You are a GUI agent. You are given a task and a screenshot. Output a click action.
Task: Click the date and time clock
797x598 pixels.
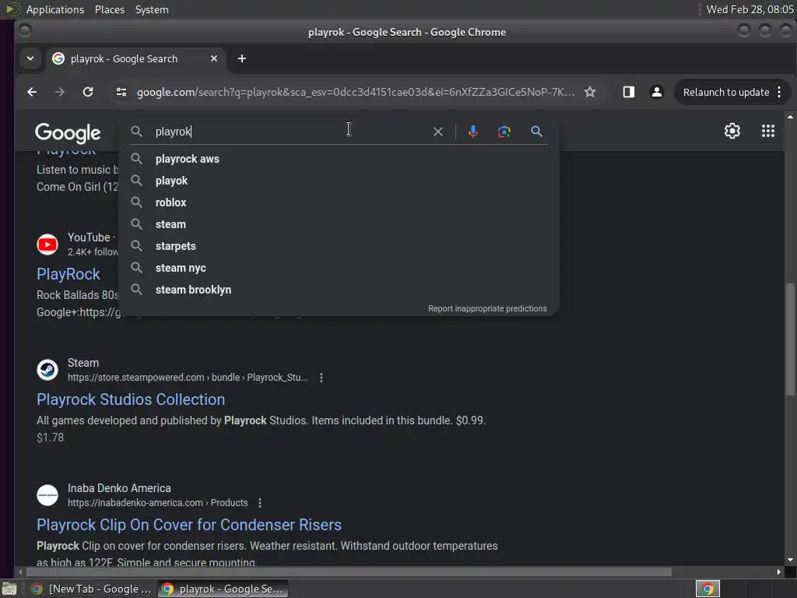(x=750, y=9)
